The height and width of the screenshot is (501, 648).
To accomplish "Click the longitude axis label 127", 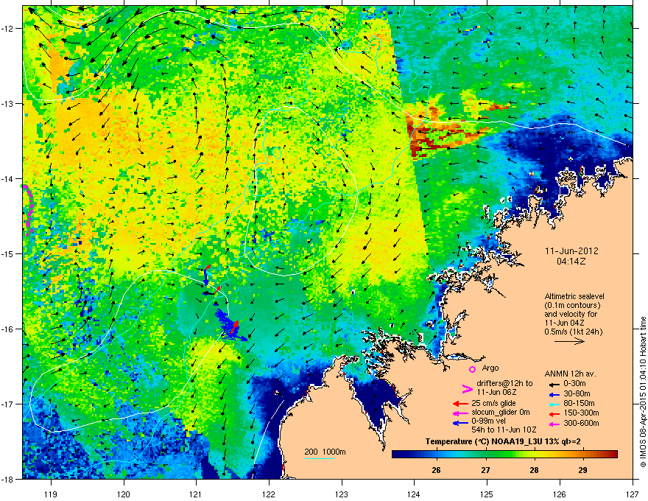I will (x=633, y=494).
